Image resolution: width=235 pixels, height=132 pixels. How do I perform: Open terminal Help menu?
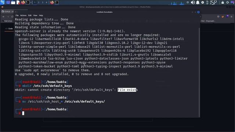(41, 15)
